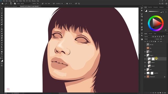Select the Eraser tool

(x=2, y=33)
